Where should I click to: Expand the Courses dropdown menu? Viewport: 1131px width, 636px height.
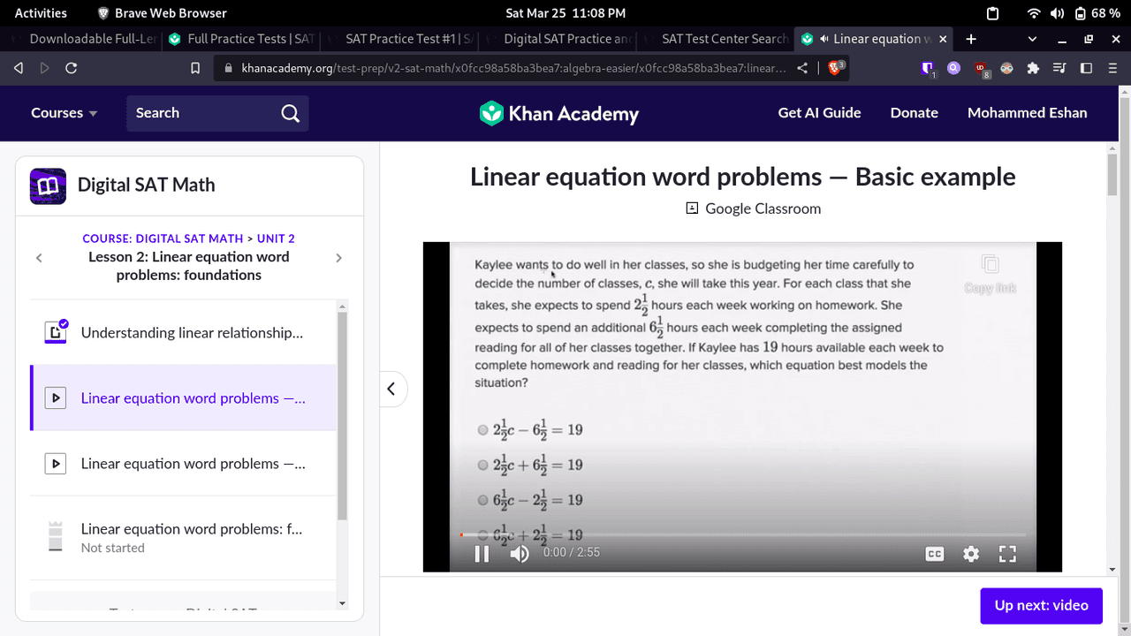65,113
